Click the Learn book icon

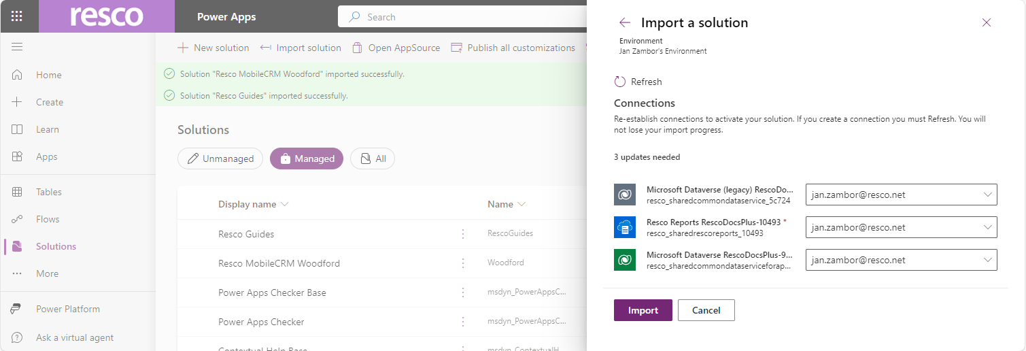[x=18, y=129]
